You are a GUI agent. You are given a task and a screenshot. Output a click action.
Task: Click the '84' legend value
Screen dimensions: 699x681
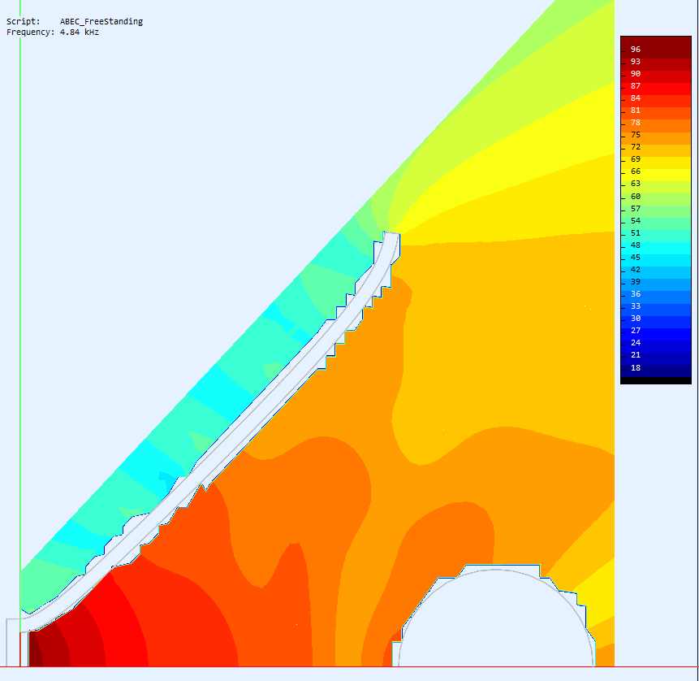coord(636,98)
